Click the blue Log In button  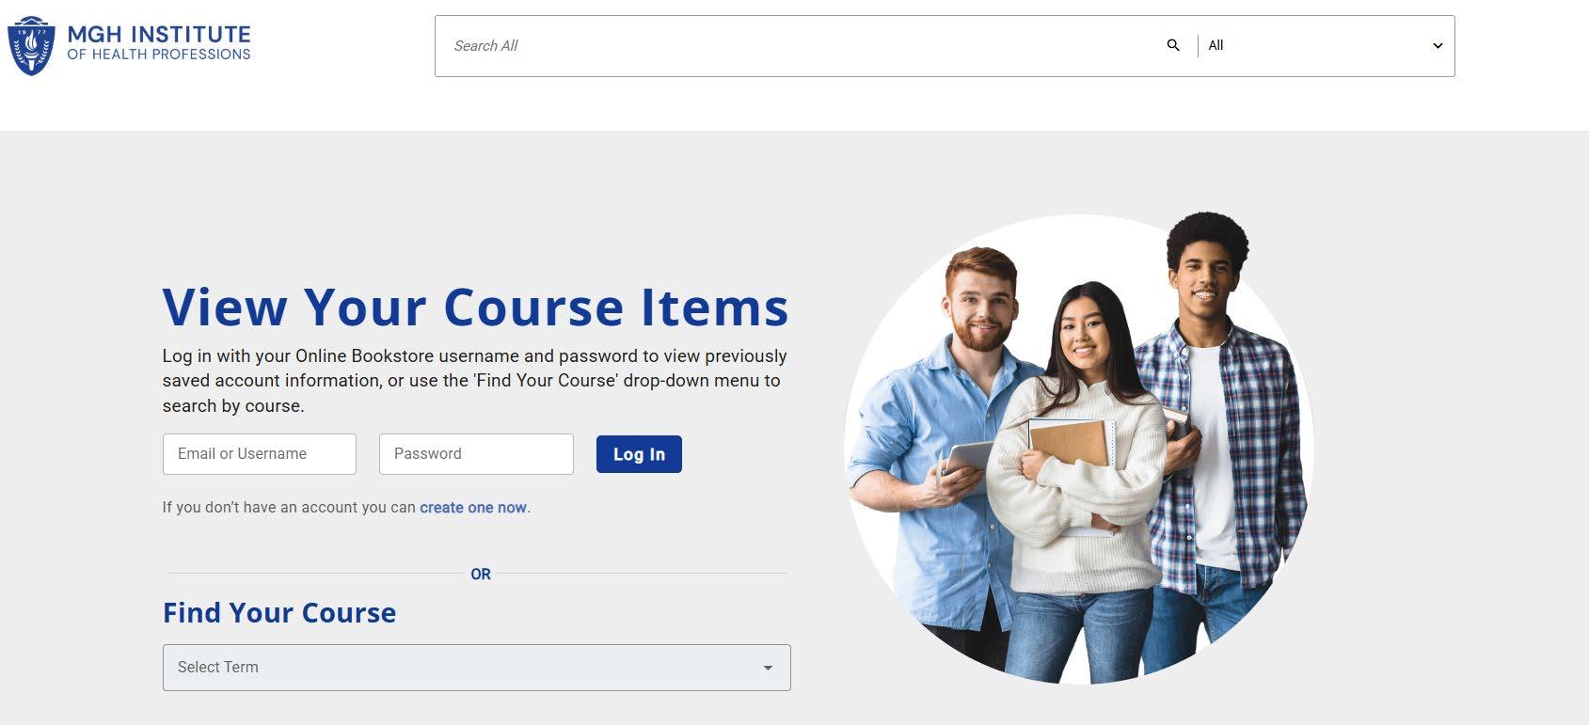639,454
